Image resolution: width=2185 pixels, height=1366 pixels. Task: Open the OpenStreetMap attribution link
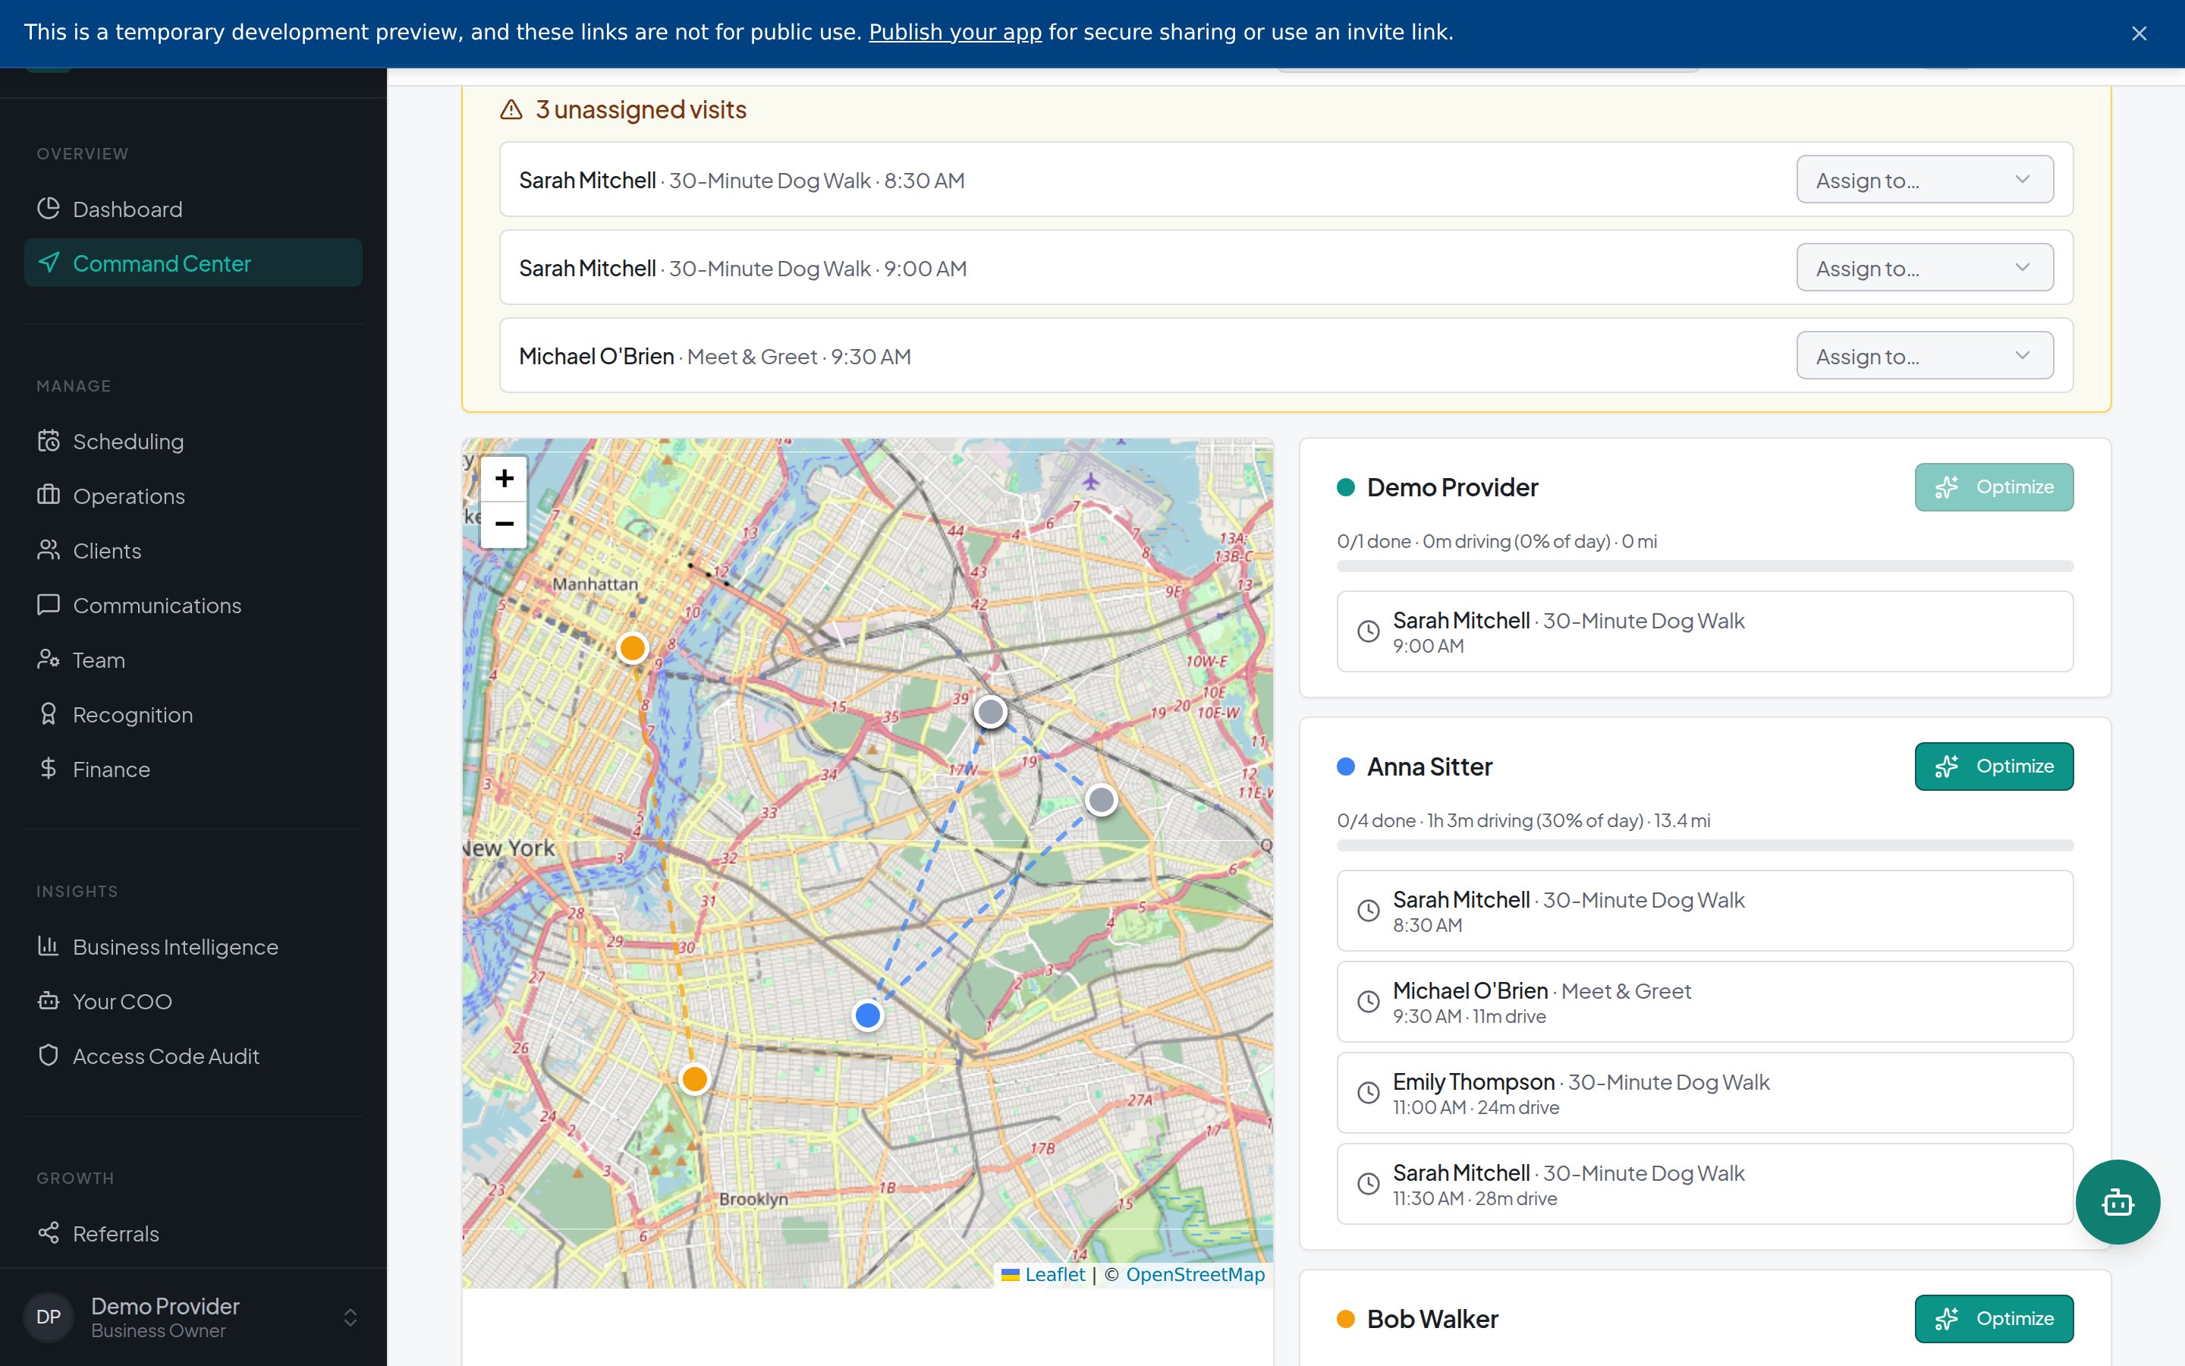(1196, 1274)
